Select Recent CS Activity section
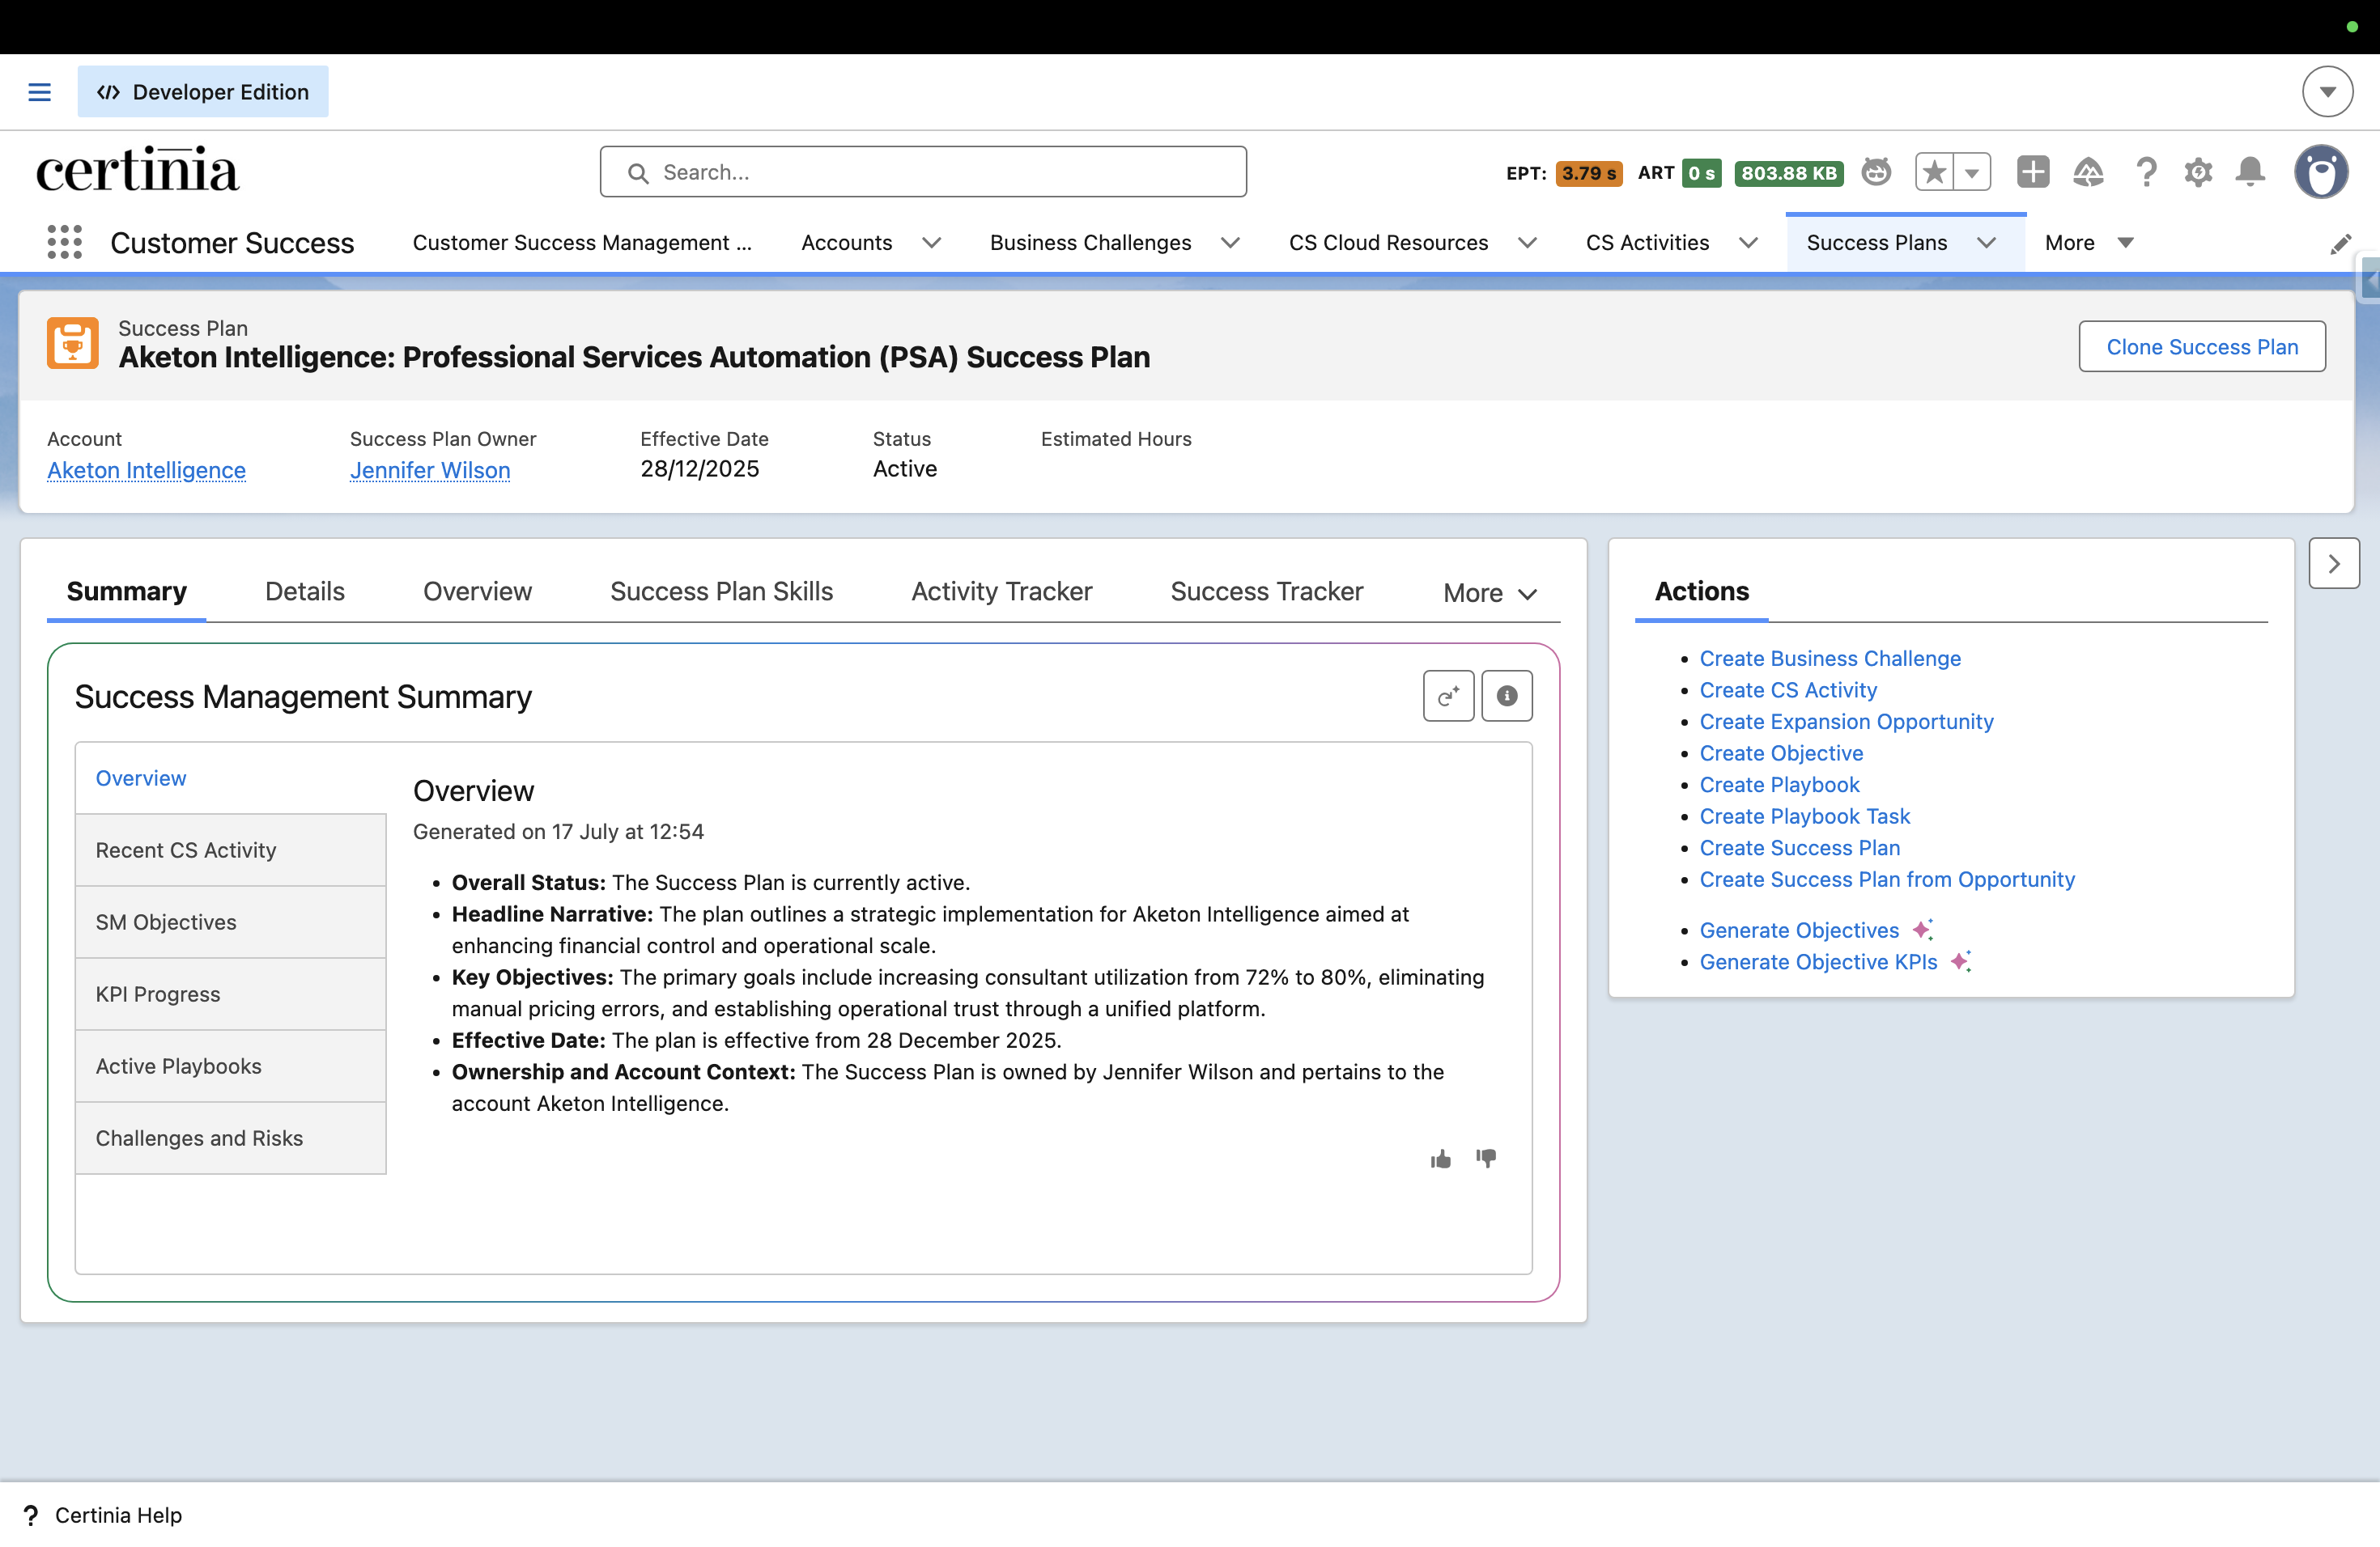Image resolution: width=2380 pixels, height=1547 pixels. click(231, 850)
